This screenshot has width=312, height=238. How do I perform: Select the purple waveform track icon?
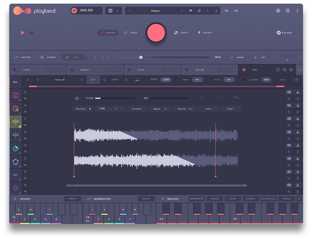16,175
